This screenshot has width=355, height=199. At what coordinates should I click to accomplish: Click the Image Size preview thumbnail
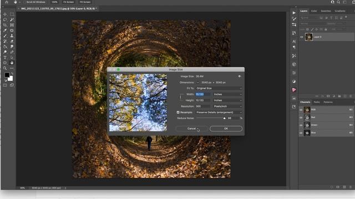tap(138, 103)
